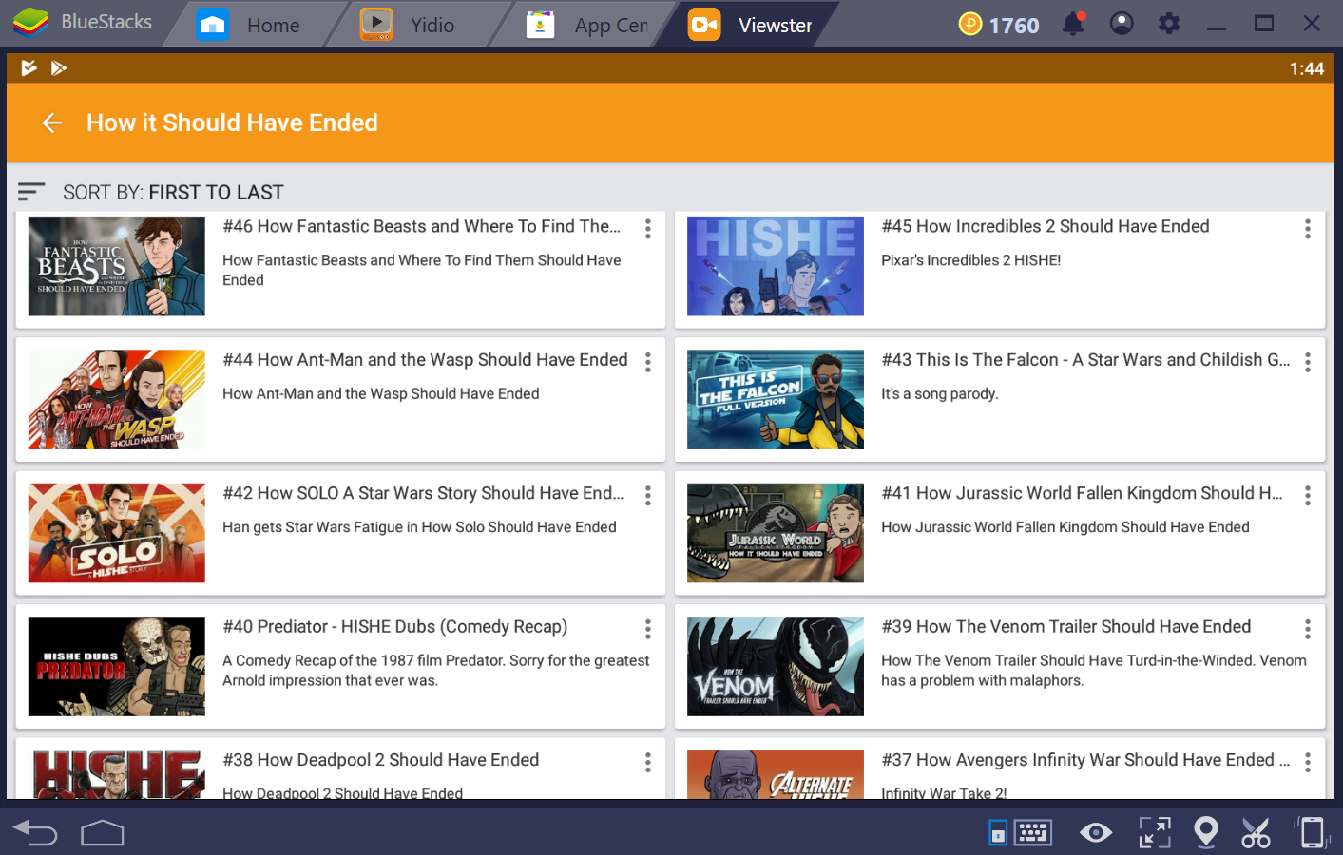
Task: Click the shake device phone icon
Action: [1312, 832]
